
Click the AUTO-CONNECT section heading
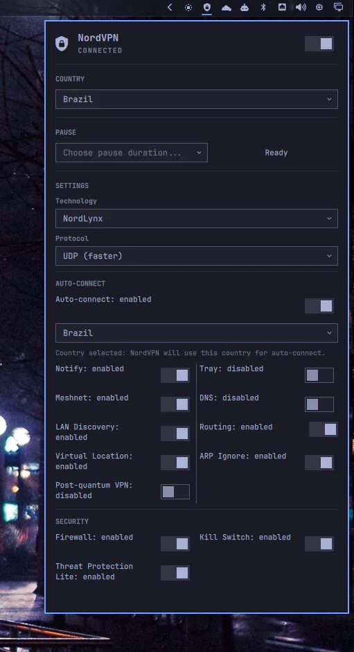pos(80,284)
